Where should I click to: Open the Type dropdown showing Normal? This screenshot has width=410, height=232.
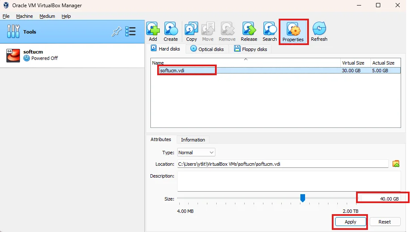pos(196,153)
